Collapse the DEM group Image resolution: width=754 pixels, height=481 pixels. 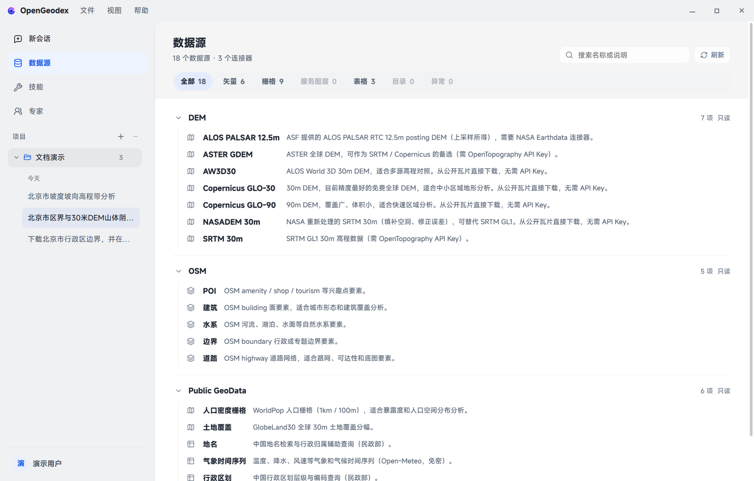(179, 118)
